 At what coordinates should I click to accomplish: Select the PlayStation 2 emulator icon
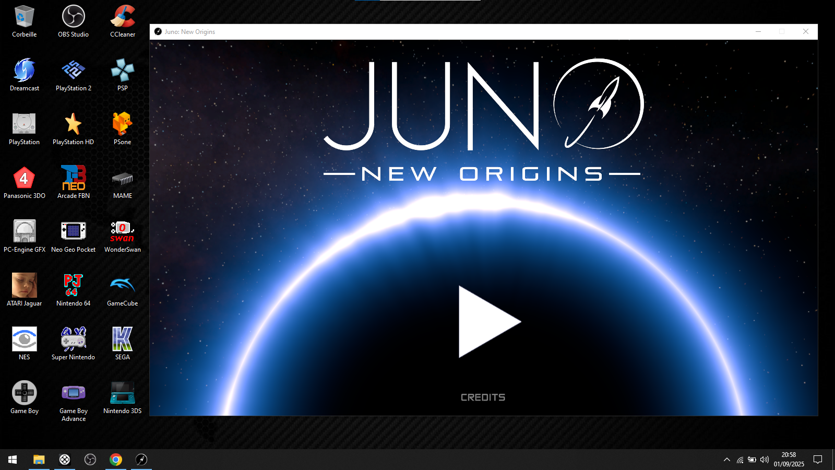point(73,75)
